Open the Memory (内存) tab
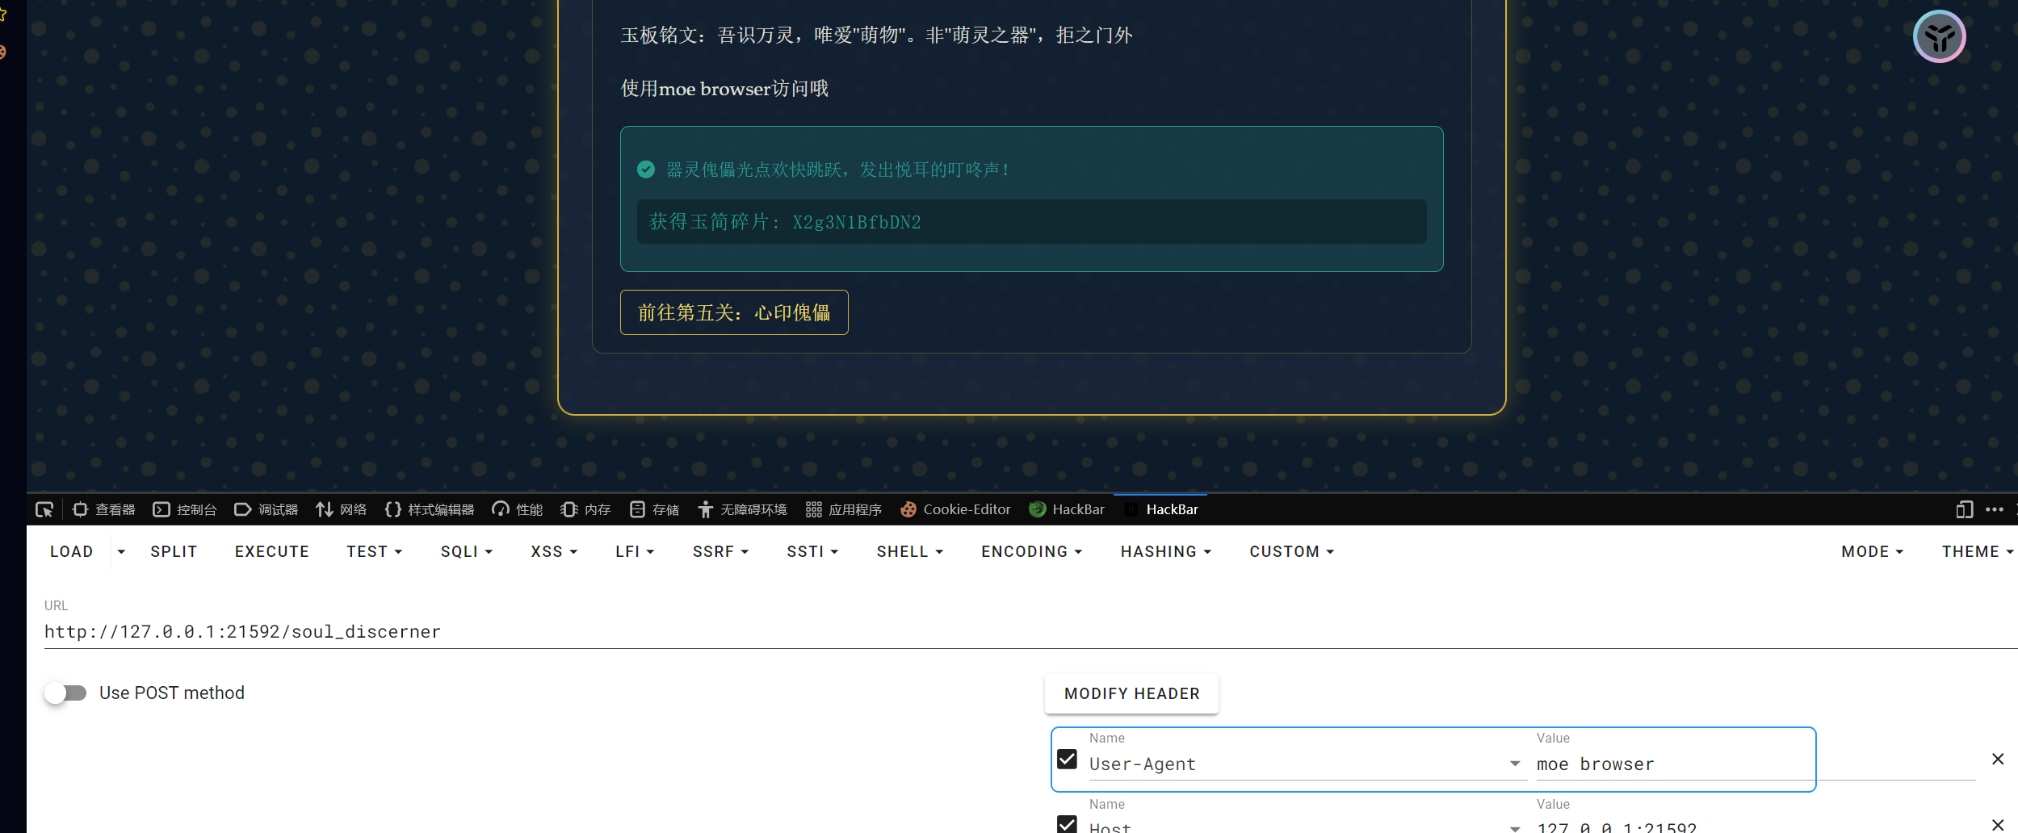Image resolution: width=2018 pixels, height=833 pixels. [585, 509]
